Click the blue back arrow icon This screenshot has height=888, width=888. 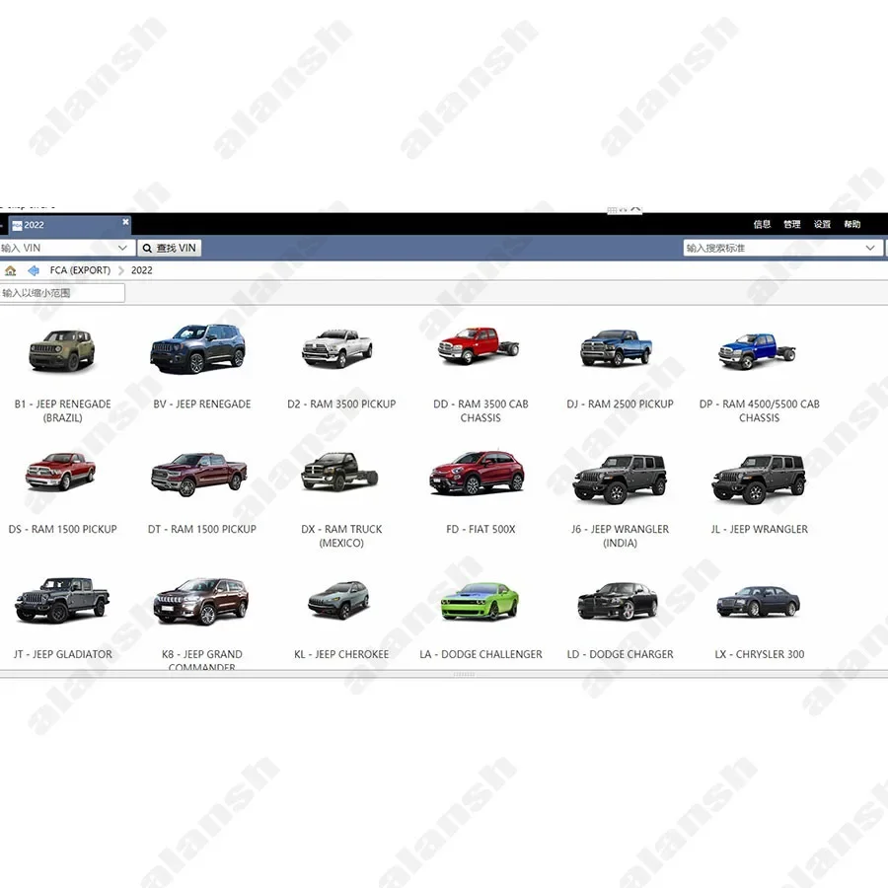coord(34,270)
